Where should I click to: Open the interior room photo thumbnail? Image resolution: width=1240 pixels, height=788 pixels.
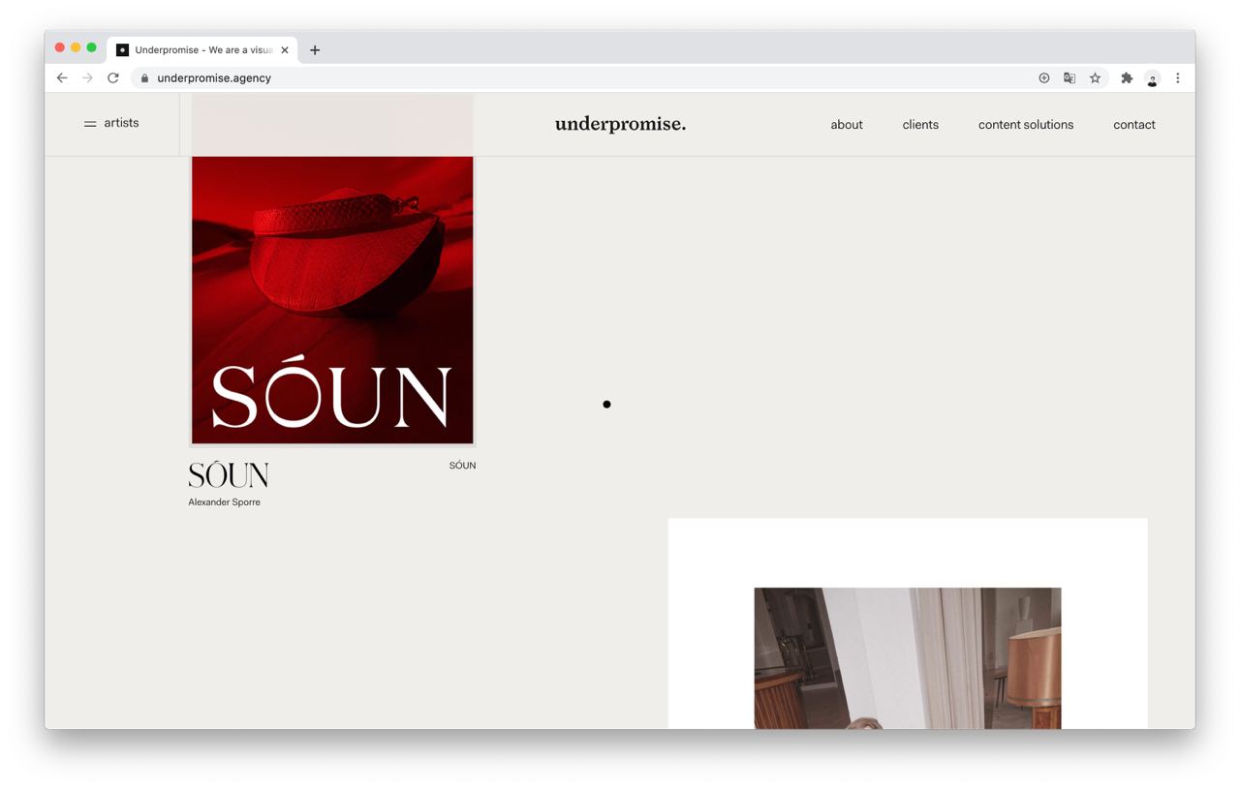point(908,658)
